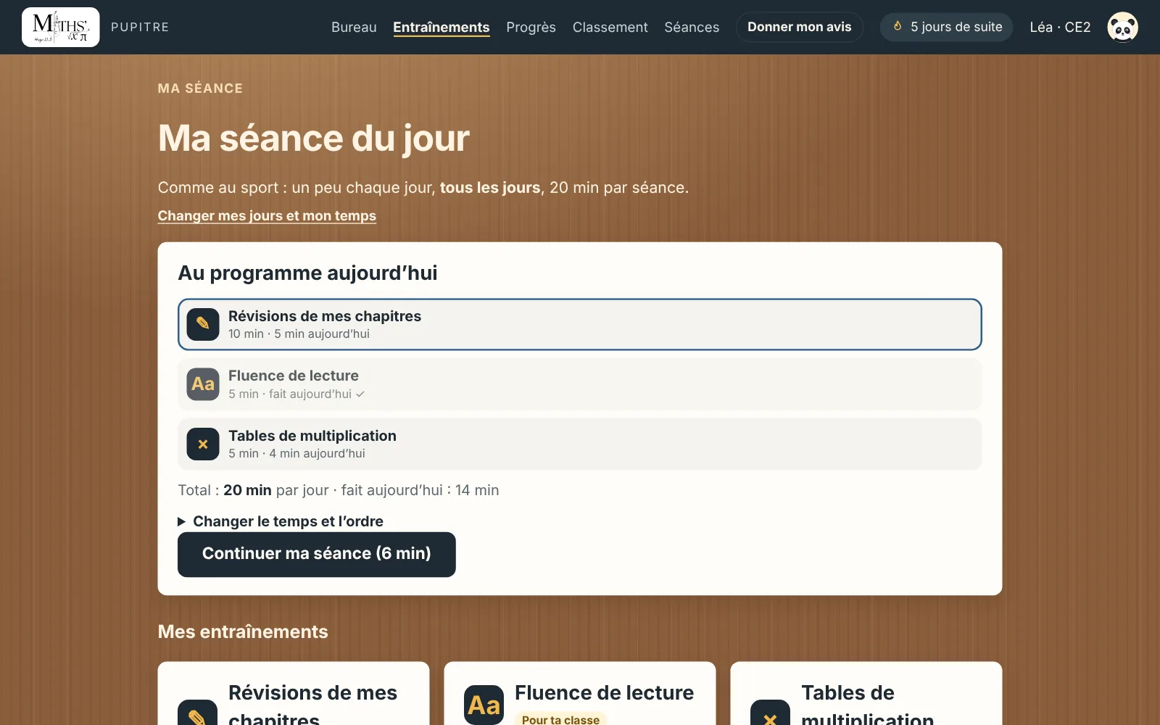Viewport: 1160px width, 725px height.
Task: Click the Total 20 min par jour line
Action: [338, 490]
